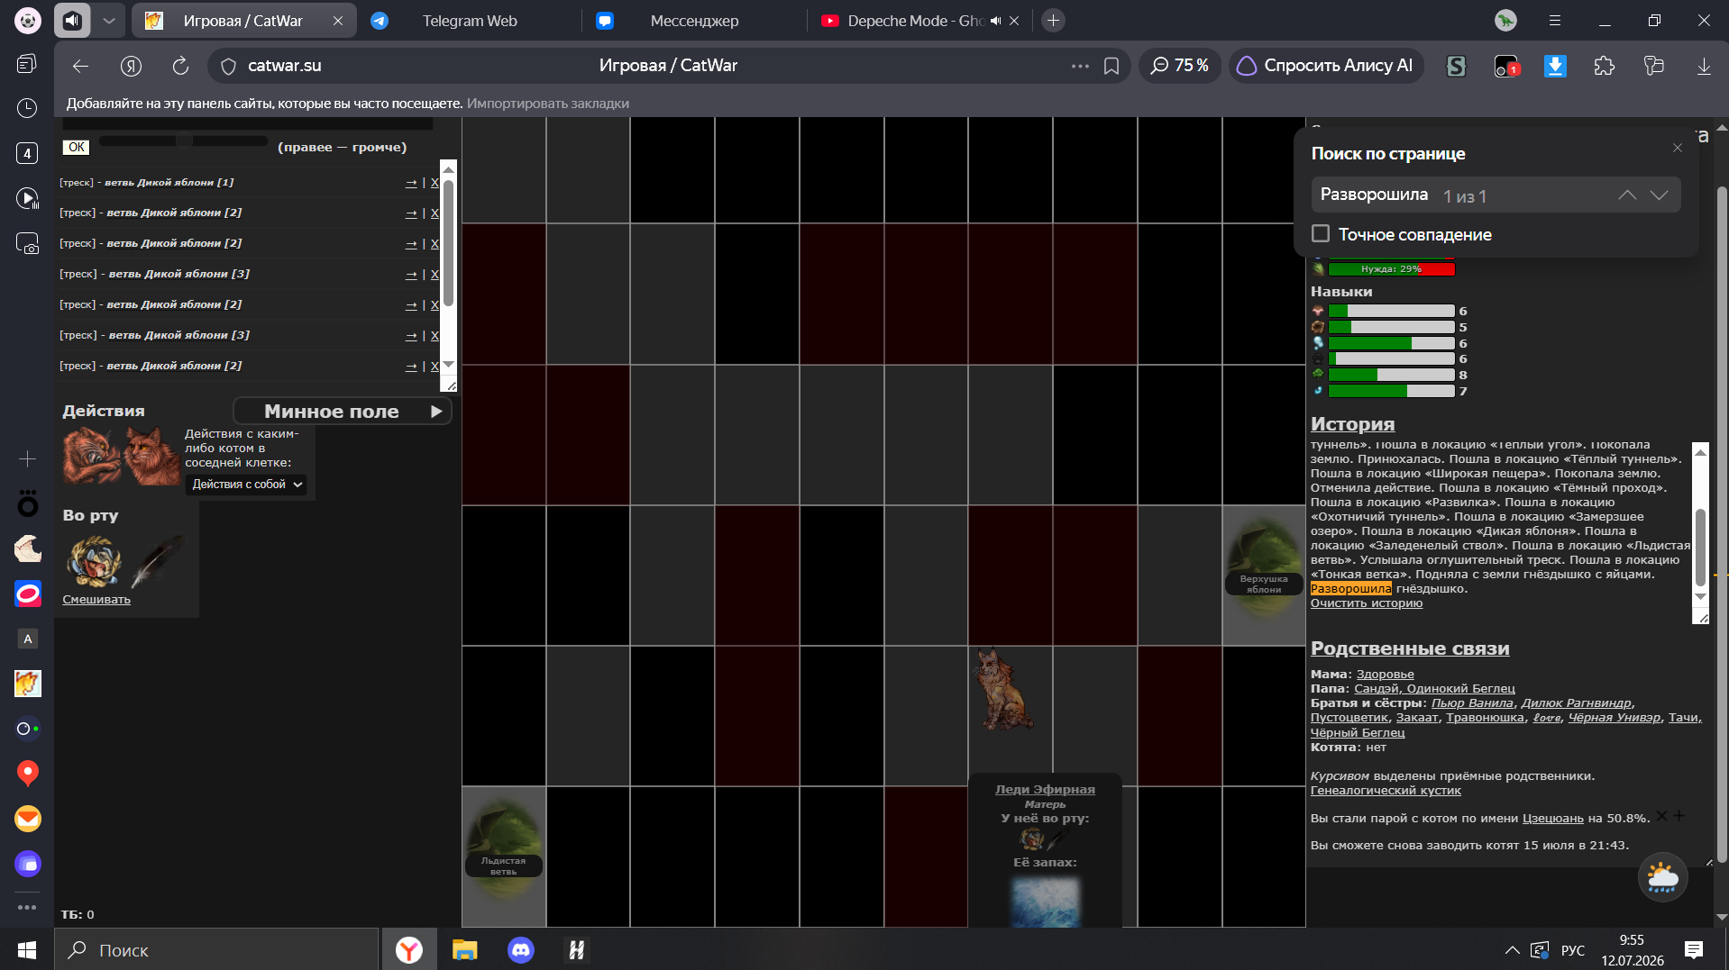Image resolution: width=1729 pixels, height=970 pixels.
Task: Toggle the sound button in the title bar
Action: point(72,20)
